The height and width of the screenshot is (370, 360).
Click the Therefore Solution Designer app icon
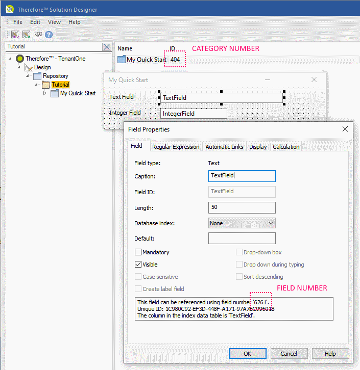coord(10,9)
